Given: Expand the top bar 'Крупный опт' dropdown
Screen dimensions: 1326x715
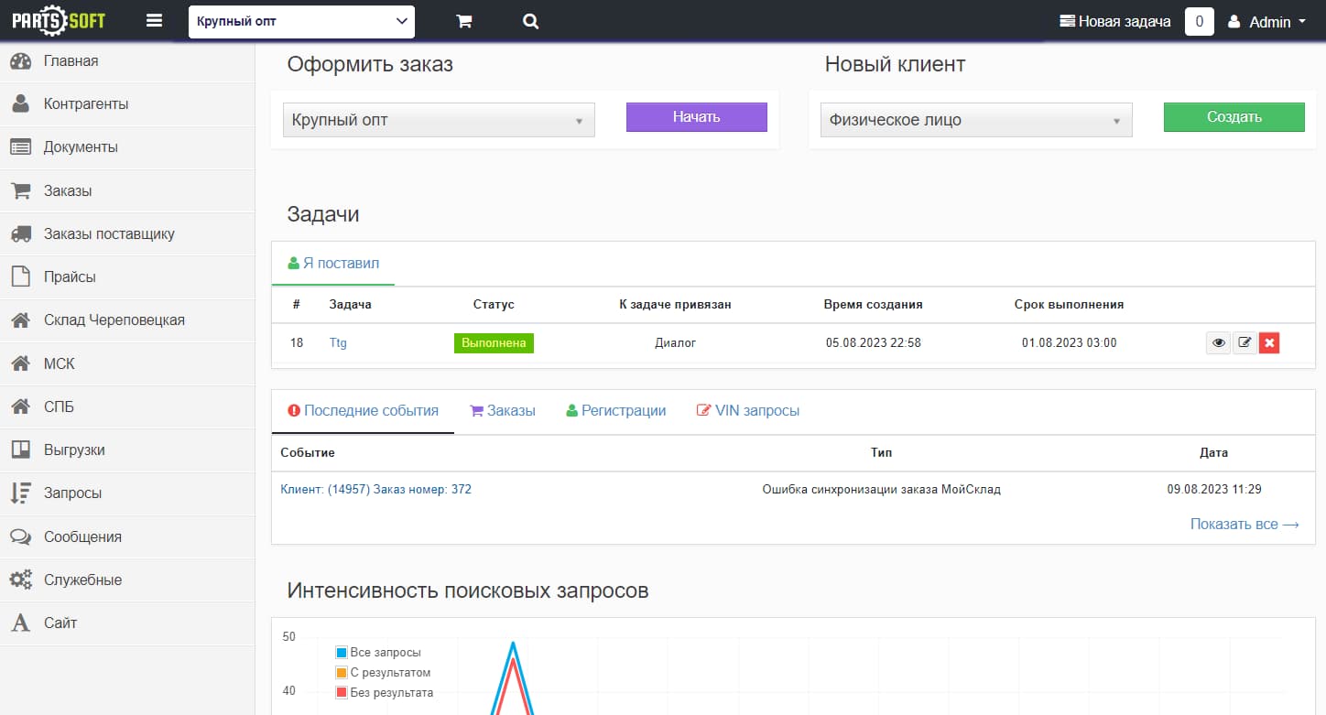Looking at the screenshot, I should pyautogui.click(x=301, y=22).
